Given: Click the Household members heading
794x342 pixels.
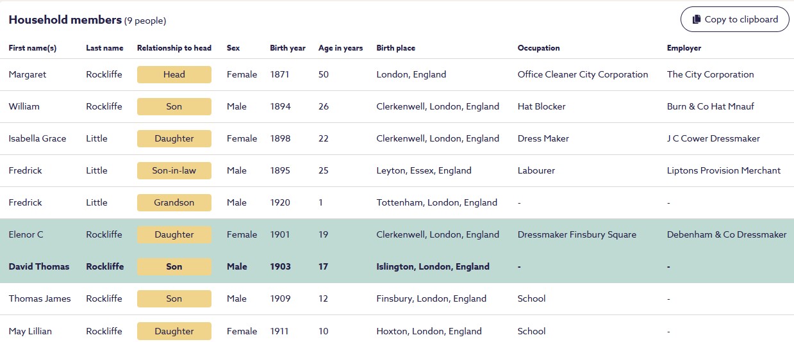Looking at the screenshot, I should 65,20.
